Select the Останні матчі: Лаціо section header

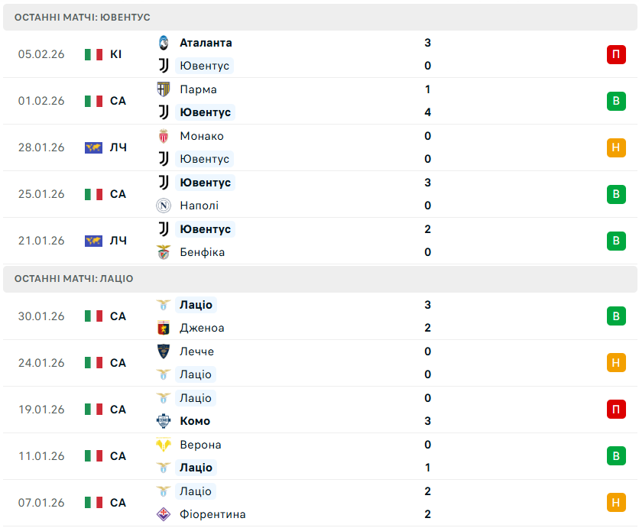[x=74, y=279]
